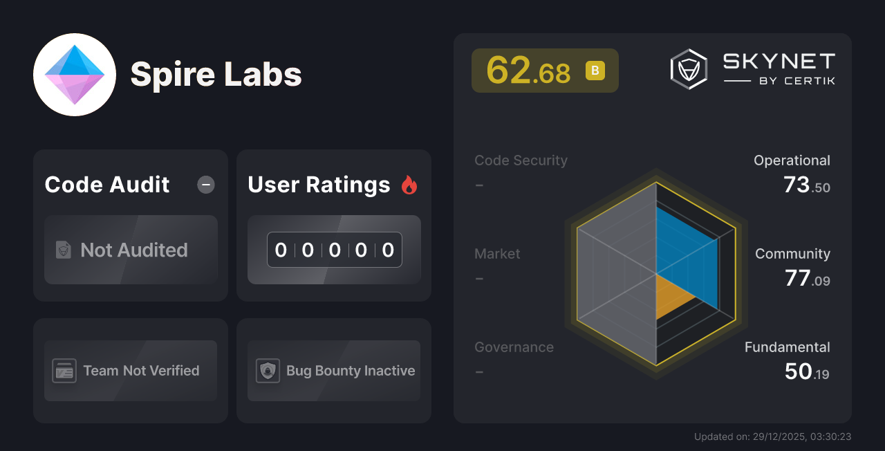Click the yellow B grade badge
885x451 pixels.
click(x=595, y=71)
